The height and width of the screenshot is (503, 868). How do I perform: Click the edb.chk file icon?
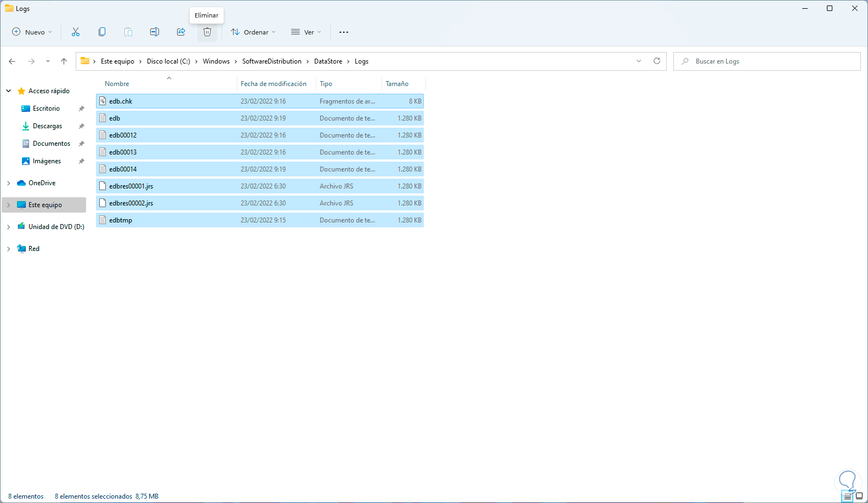tap(103, 101)
